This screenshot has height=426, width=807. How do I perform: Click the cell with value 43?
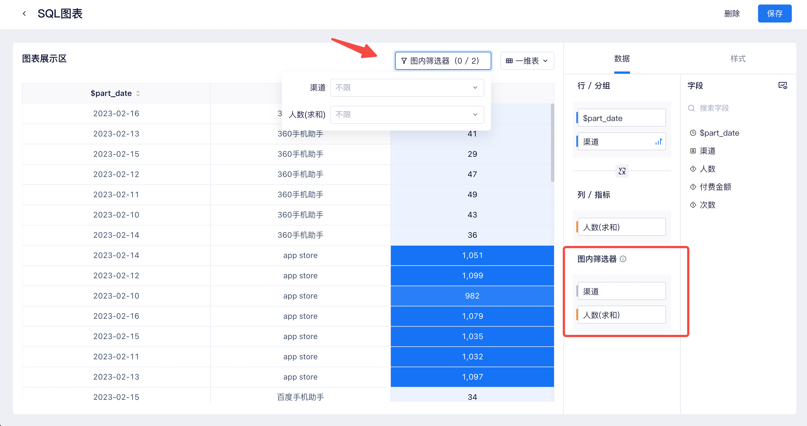pos(472,215)
